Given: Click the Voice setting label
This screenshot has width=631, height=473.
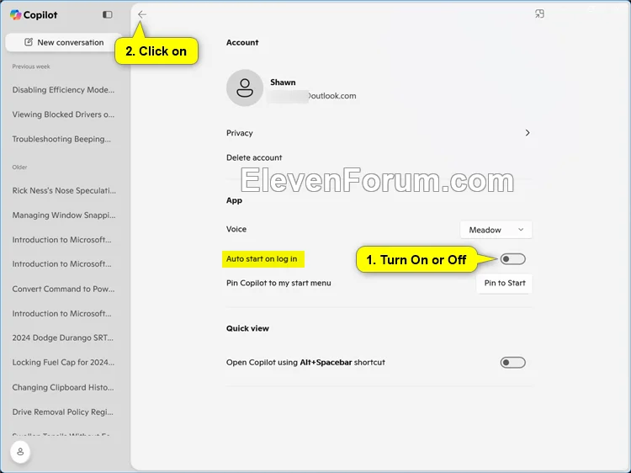Looking at the screenshot, I should (x=236, y=229).
